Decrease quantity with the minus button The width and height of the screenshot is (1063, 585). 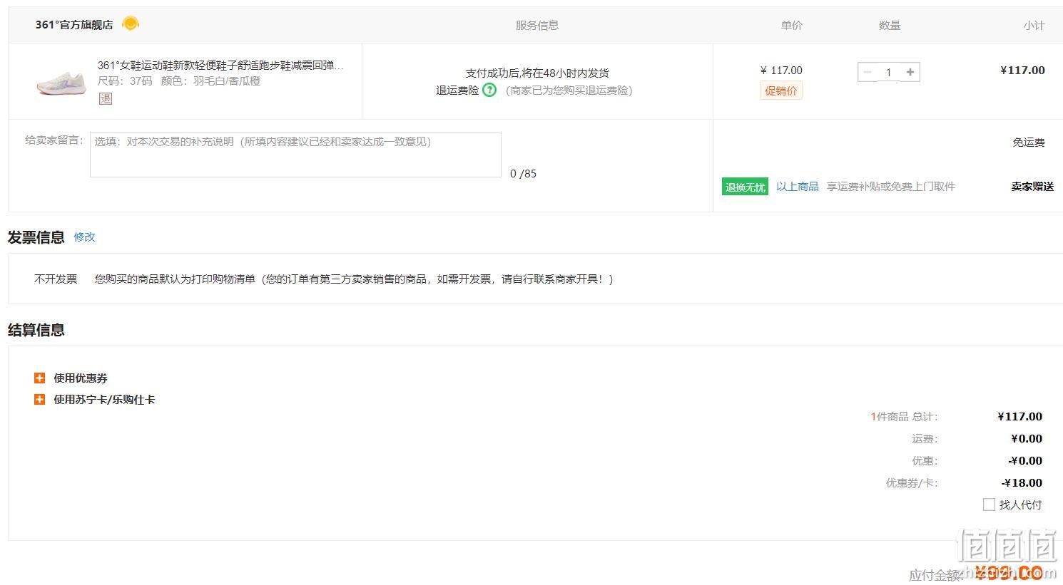[868, 72]
